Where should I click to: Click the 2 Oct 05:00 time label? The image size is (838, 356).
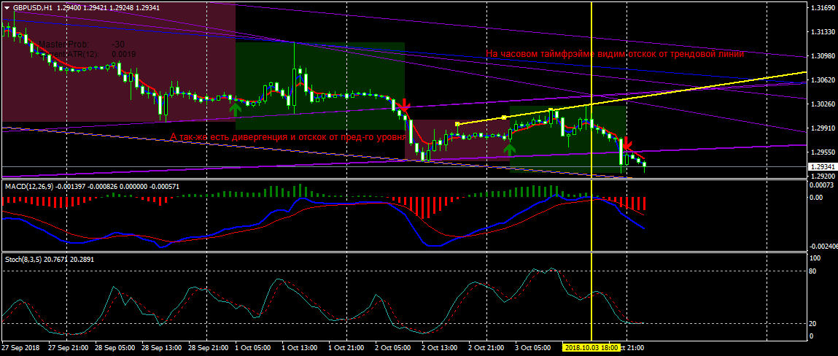392,347
